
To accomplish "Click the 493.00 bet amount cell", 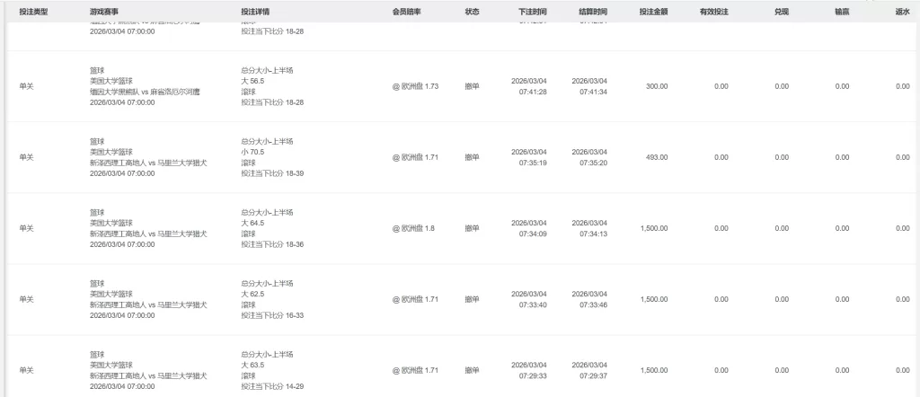I will click(x=657, y=157).
